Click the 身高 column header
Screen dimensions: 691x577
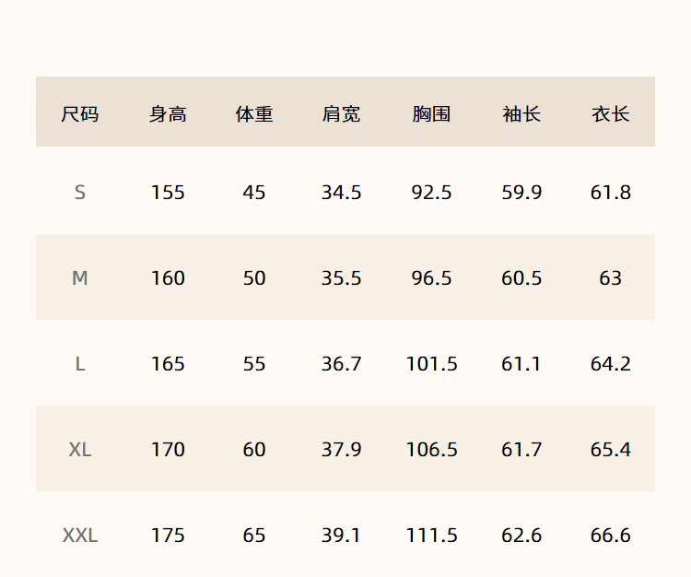[x=168, y=114]
